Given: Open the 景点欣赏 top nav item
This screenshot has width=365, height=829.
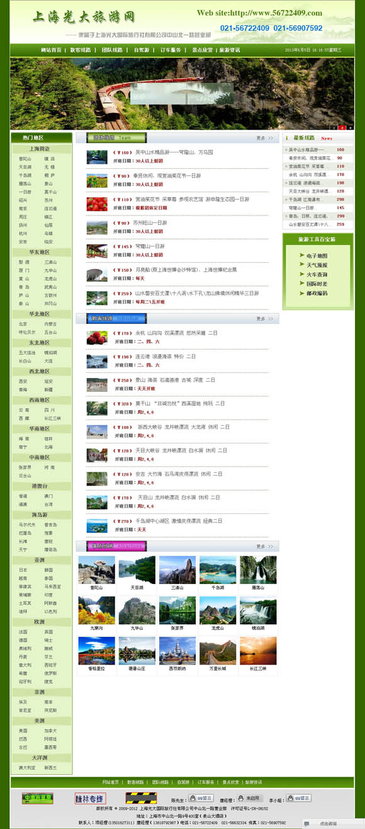Looking at the screenshot, I should [x=202, y=50].
